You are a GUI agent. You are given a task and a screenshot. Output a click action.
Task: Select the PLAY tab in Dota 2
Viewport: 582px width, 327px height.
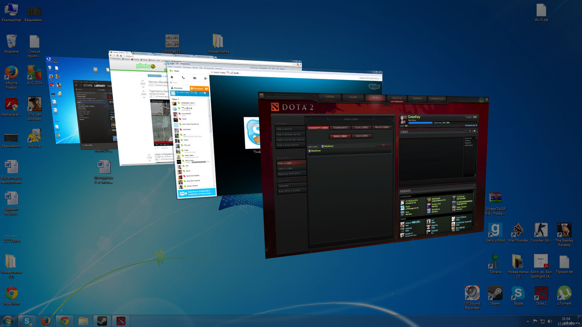pyautogui.click(x=375, y=97)
